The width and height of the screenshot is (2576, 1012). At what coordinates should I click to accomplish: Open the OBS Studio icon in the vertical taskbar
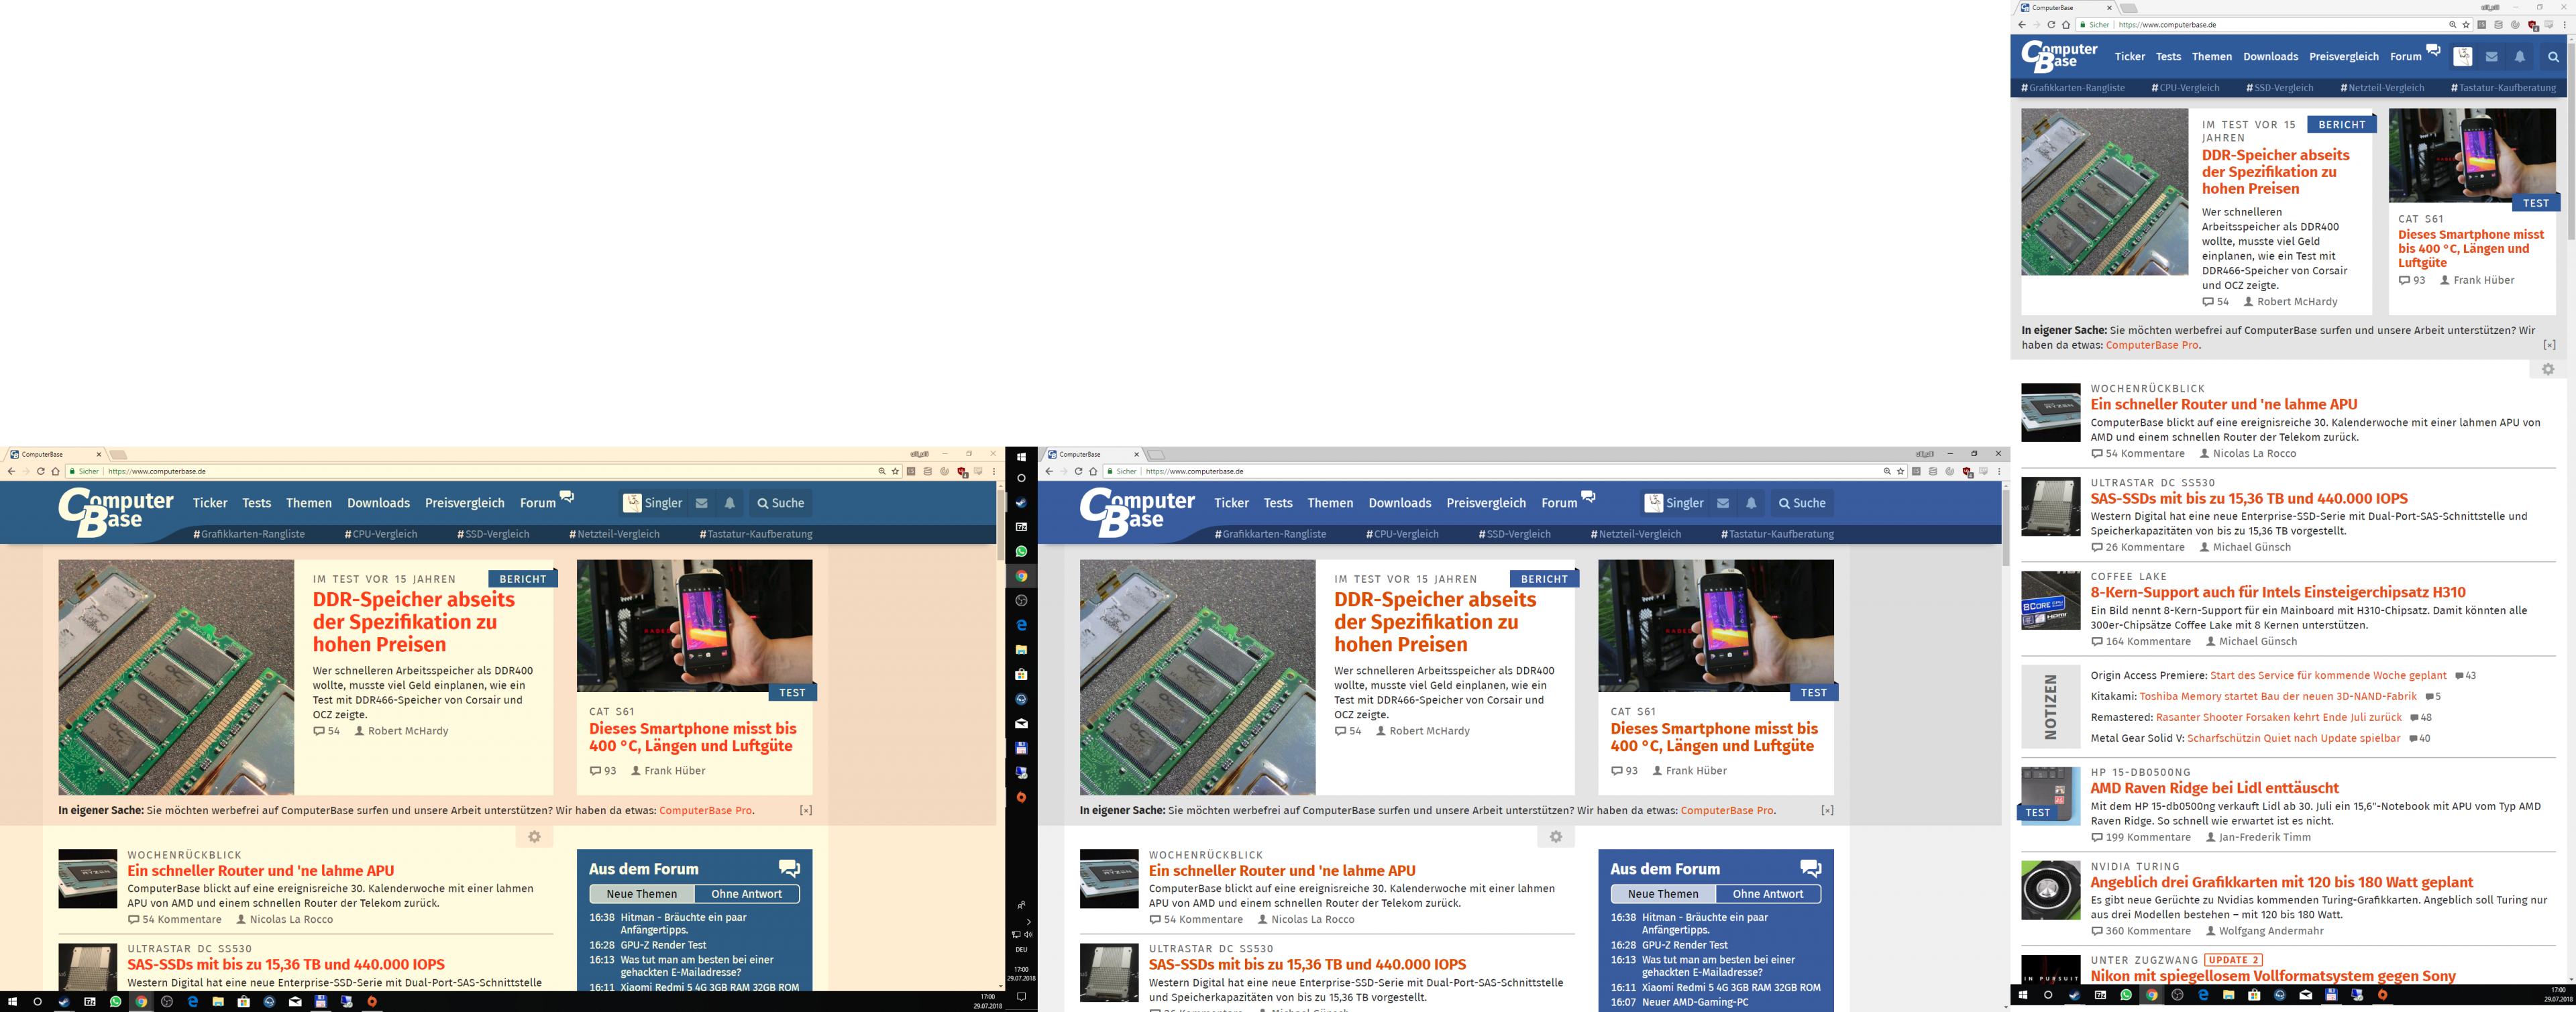click(x=1021, y=601)
